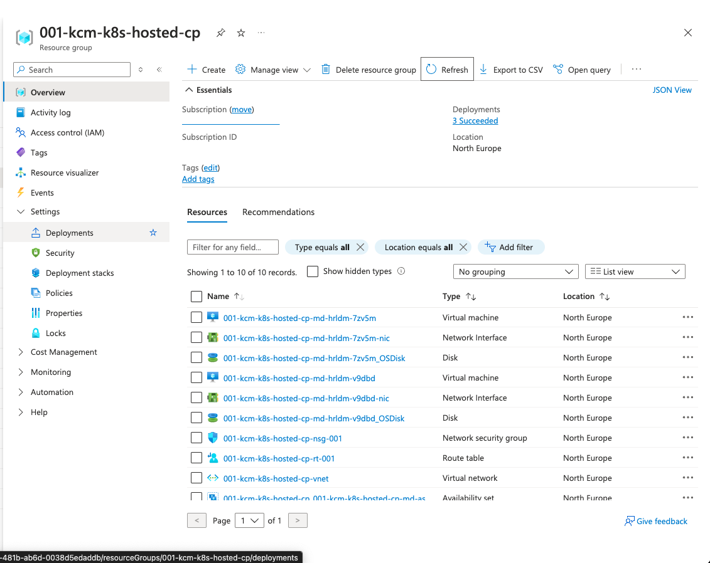Viewport: 710px width, 563px height.
Task: Collapse the sidebar with double chevron icon
Action: click(159, 70)
